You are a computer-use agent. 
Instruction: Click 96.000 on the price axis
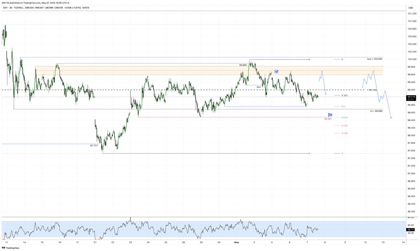point(412,212)
